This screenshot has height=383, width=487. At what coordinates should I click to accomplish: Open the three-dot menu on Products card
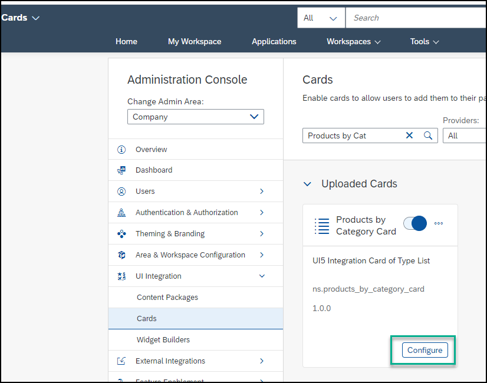[439, 223]
